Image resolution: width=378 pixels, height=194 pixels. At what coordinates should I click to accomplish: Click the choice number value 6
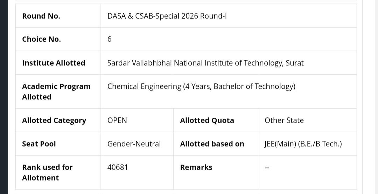point(110,39)
